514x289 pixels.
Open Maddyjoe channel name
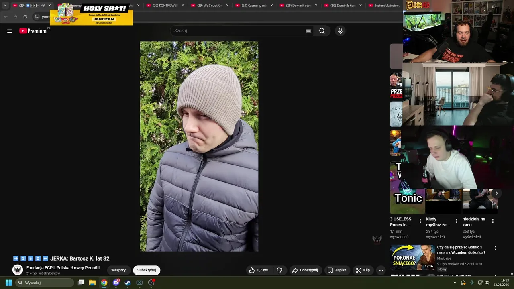pos(444,258)
